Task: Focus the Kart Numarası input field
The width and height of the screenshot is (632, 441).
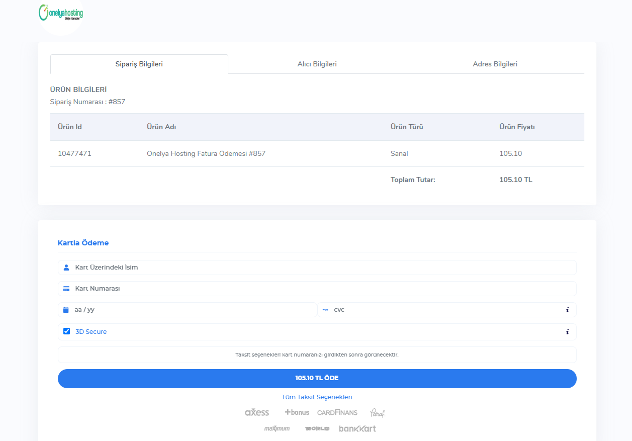Action: click(x=322, y=289)
